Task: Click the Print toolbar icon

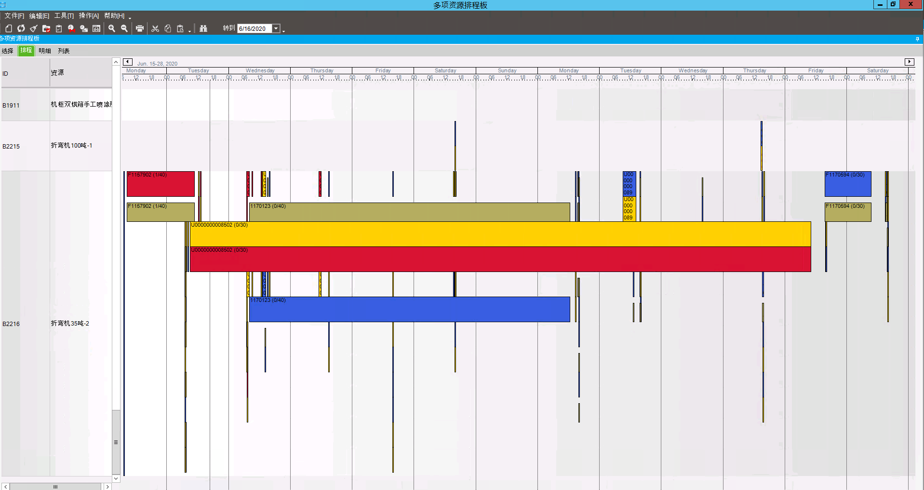Action: (140, 28)
